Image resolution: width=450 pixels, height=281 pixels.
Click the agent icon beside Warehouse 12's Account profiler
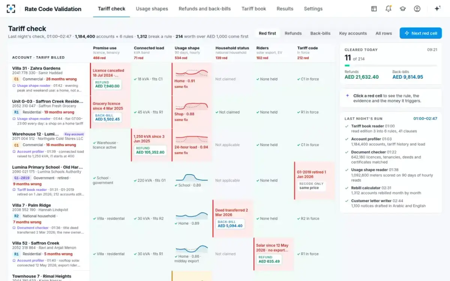point(14,152)
